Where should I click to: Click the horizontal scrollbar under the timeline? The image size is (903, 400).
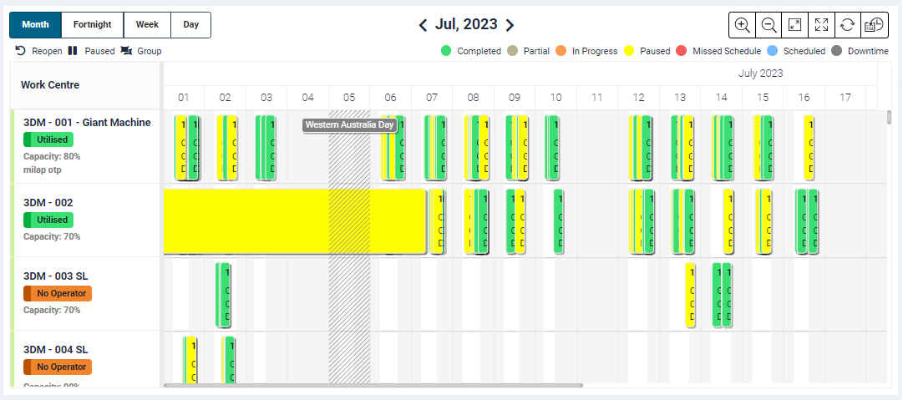(373, 386)
